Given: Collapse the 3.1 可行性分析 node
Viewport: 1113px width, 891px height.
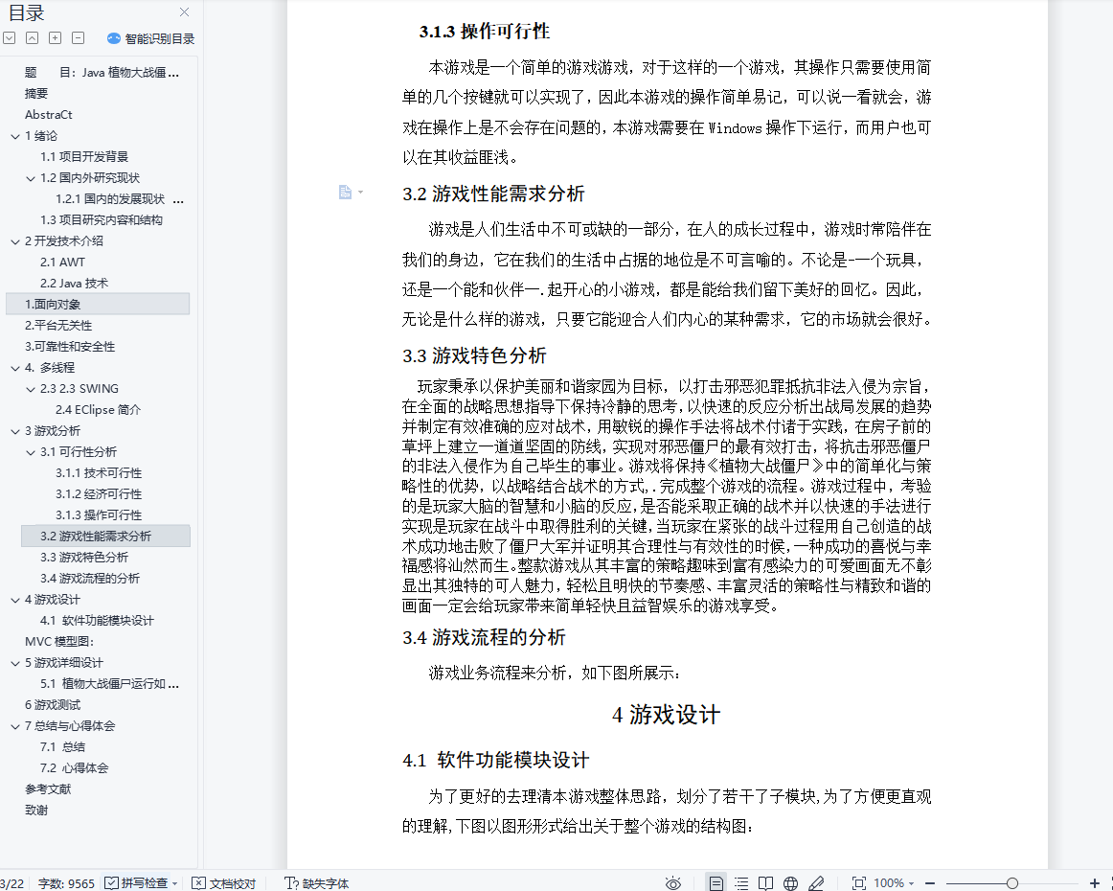Looking at the screenshot, I should 31,452.
